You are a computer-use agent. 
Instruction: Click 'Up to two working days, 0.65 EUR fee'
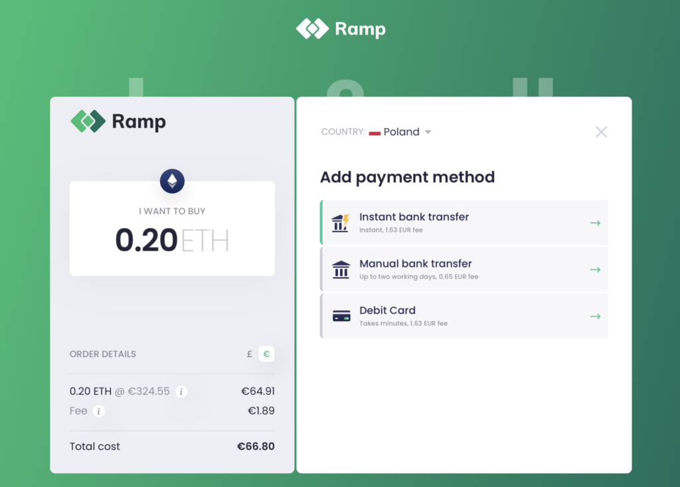(418, 277)
